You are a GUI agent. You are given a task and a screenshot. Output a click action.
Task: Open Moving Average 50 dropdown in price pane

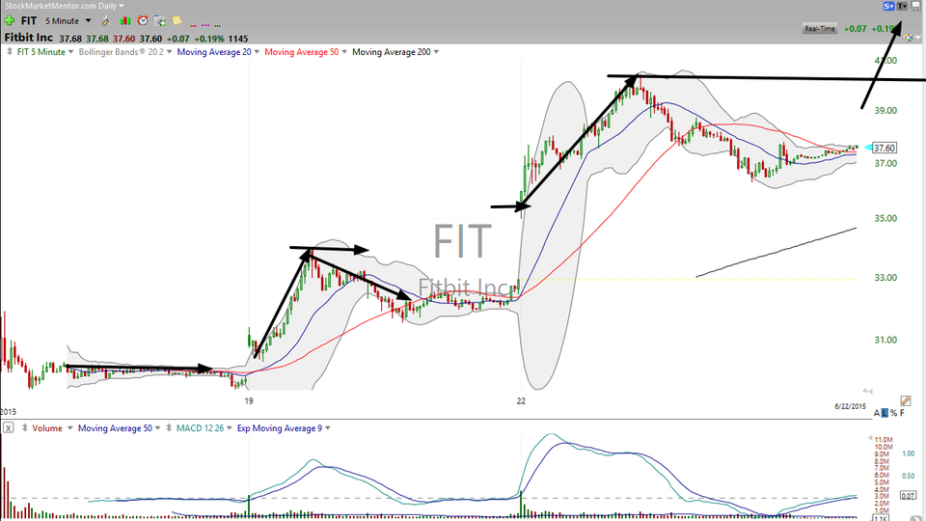click(x=344, y=52)
